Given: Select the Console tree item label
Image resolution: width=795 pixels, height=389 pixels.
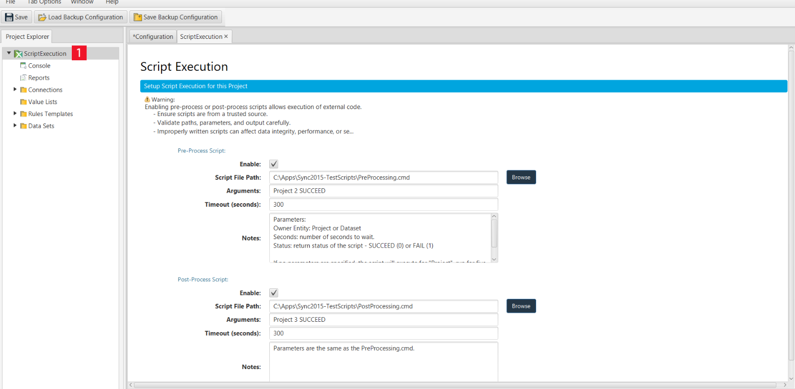Looking at the screenshot, I should pos(39,66).
